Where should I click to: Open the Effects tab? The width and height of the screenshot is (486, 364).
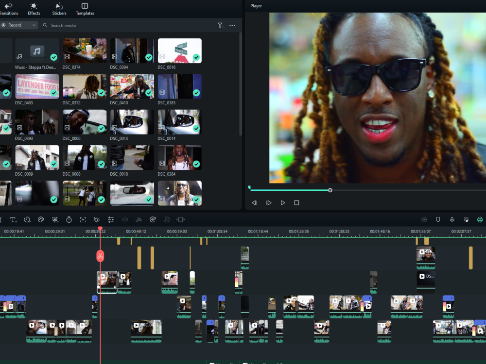click(x=34, y=9)
